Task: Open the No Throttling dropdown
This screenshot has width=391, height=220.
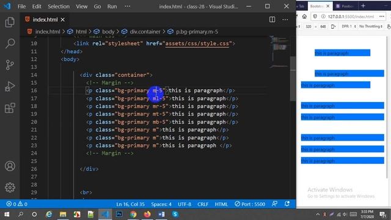Action: click(371, 26)
